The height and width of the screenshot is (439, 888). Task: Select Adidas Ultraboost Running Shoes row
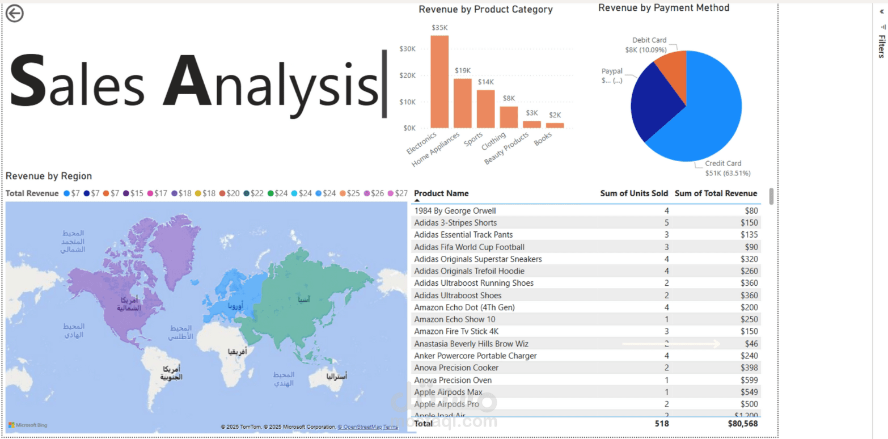click(586, 283)
